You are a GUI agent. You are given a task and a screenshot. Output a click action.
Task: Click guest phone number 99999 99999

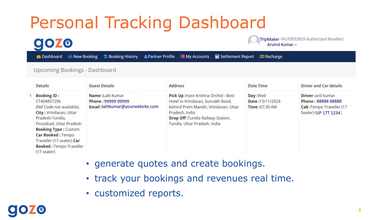pos(116,101)
